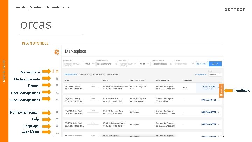Click the dropoff timeframe field
Screen dimensions: 252x142
point(162,64)
